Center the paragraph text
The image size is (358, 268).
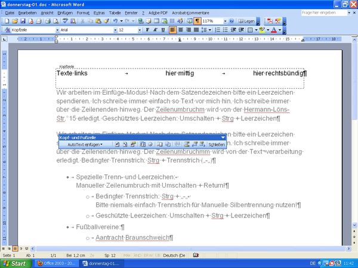[x=181, y=30]
